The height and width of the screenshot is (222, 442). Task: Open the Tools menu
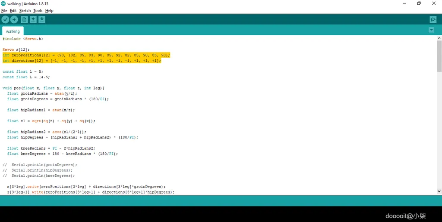pos(38,11)
